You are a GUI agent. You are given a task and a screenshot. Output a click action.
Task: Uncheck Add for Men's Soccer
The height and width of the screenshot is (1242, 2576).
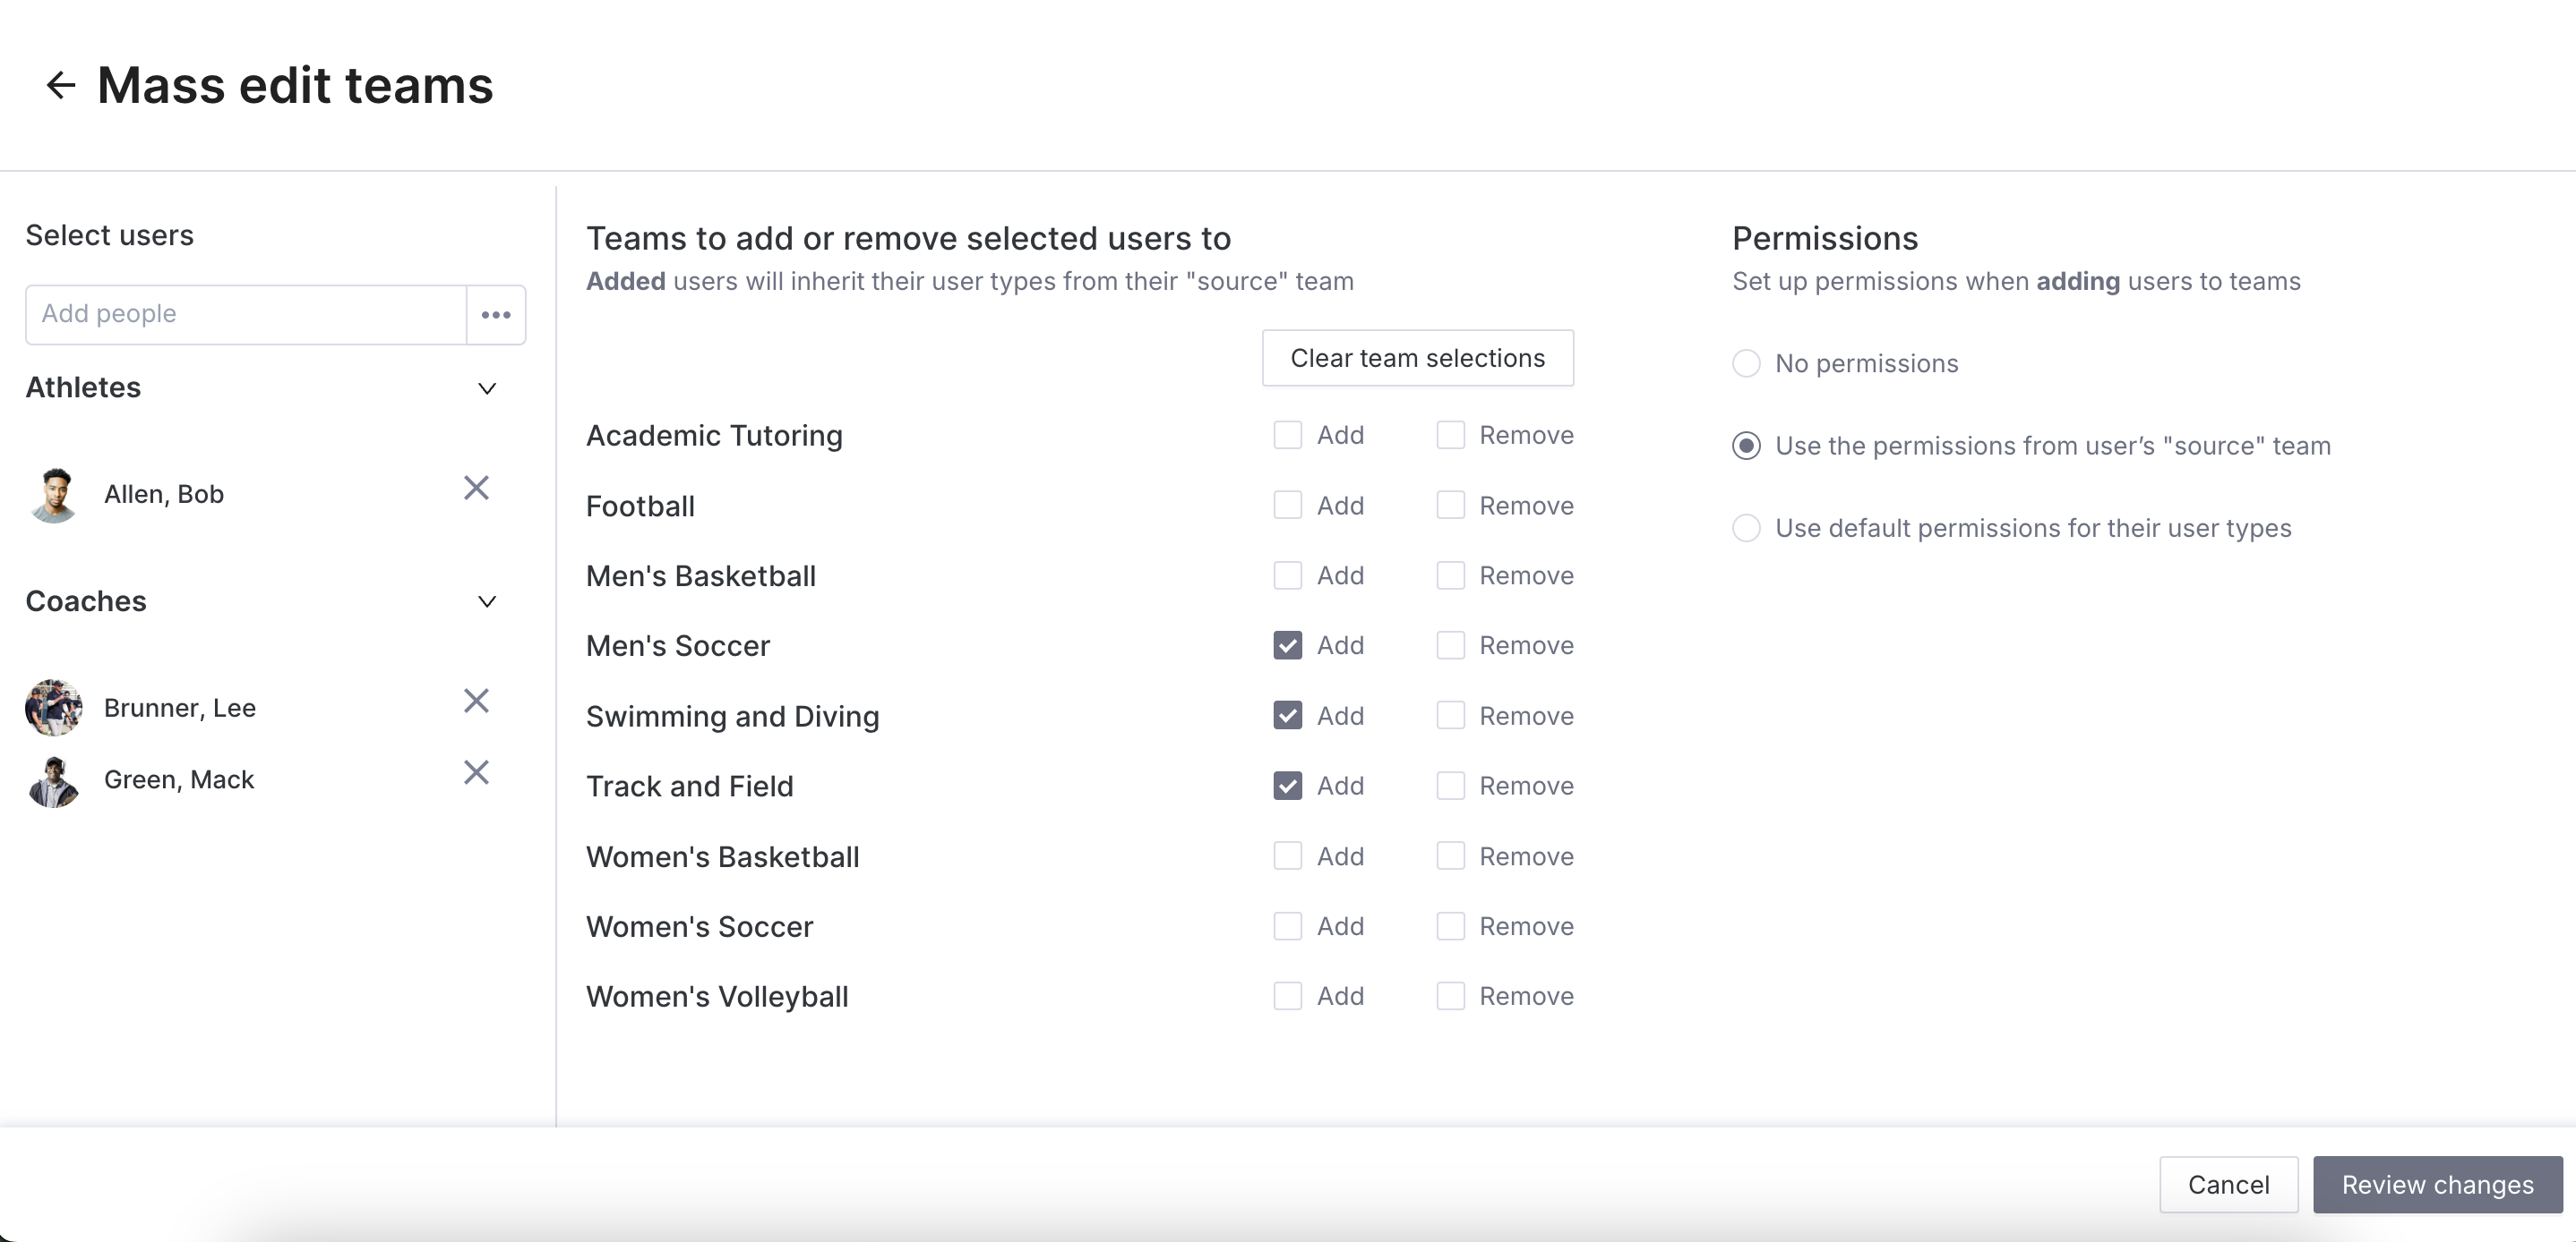[1288, 645]
